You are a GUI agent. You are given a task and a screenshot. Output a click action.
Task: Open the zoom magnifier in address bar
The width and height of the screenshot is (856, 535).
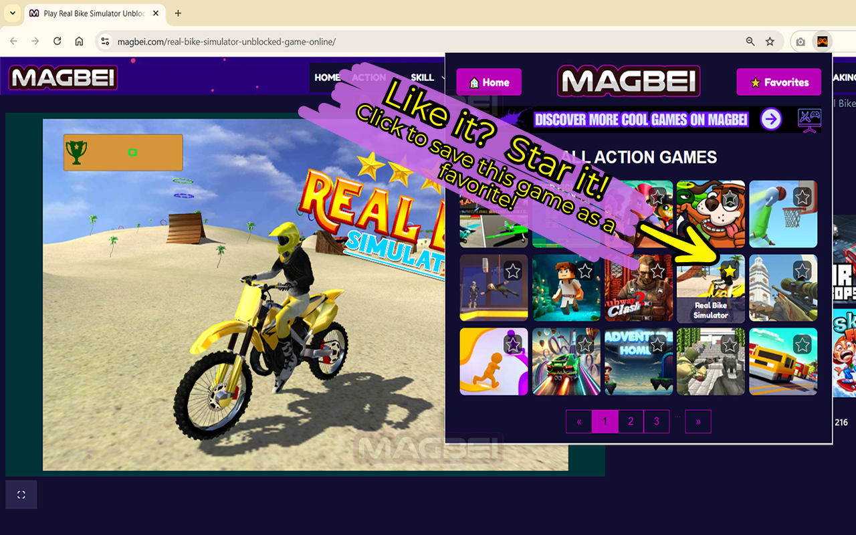750,41
